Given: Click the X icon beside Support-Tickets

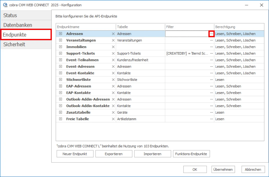Looking at the screenshot, I should 113,53.
